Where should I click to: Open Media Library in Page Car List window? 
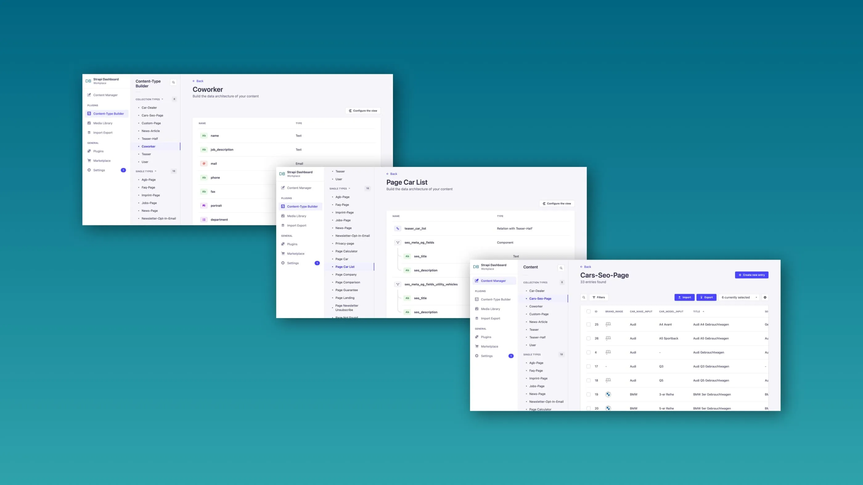[297, 216]
